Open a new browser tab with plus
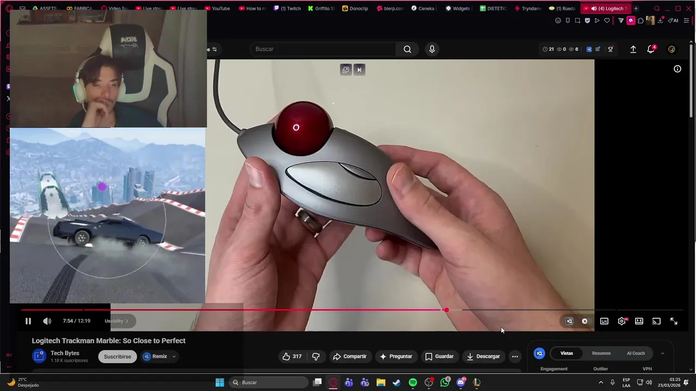The height and width of the screenshot is (391, 696). click(x=636, y=8)
